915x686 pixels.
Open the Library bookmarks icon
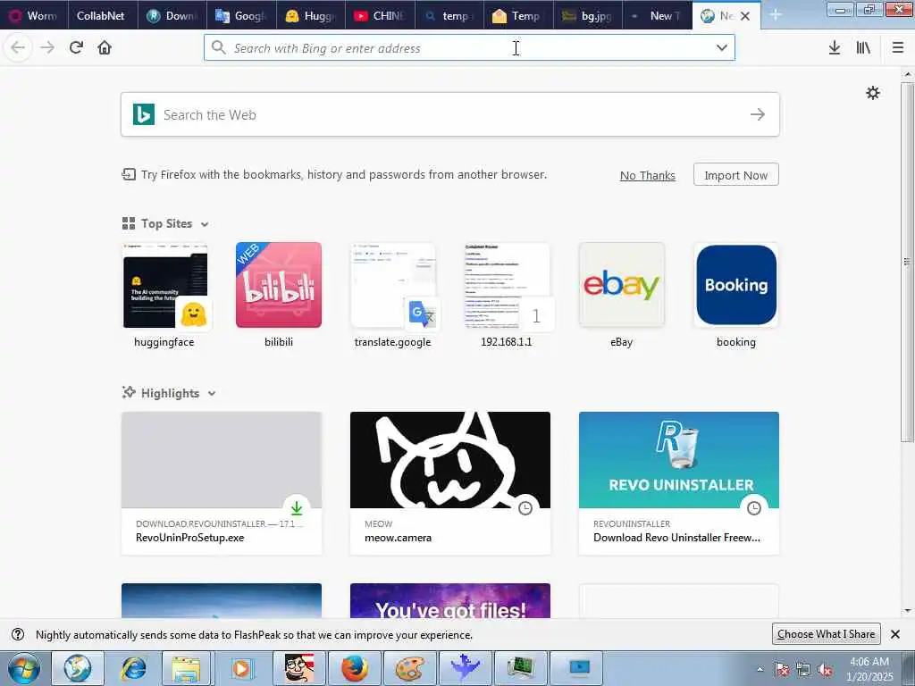coord(864,48)
